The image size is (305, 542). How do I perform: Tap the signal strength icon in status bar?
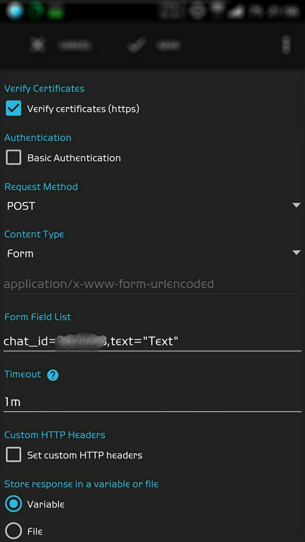[x=236, y=12]
